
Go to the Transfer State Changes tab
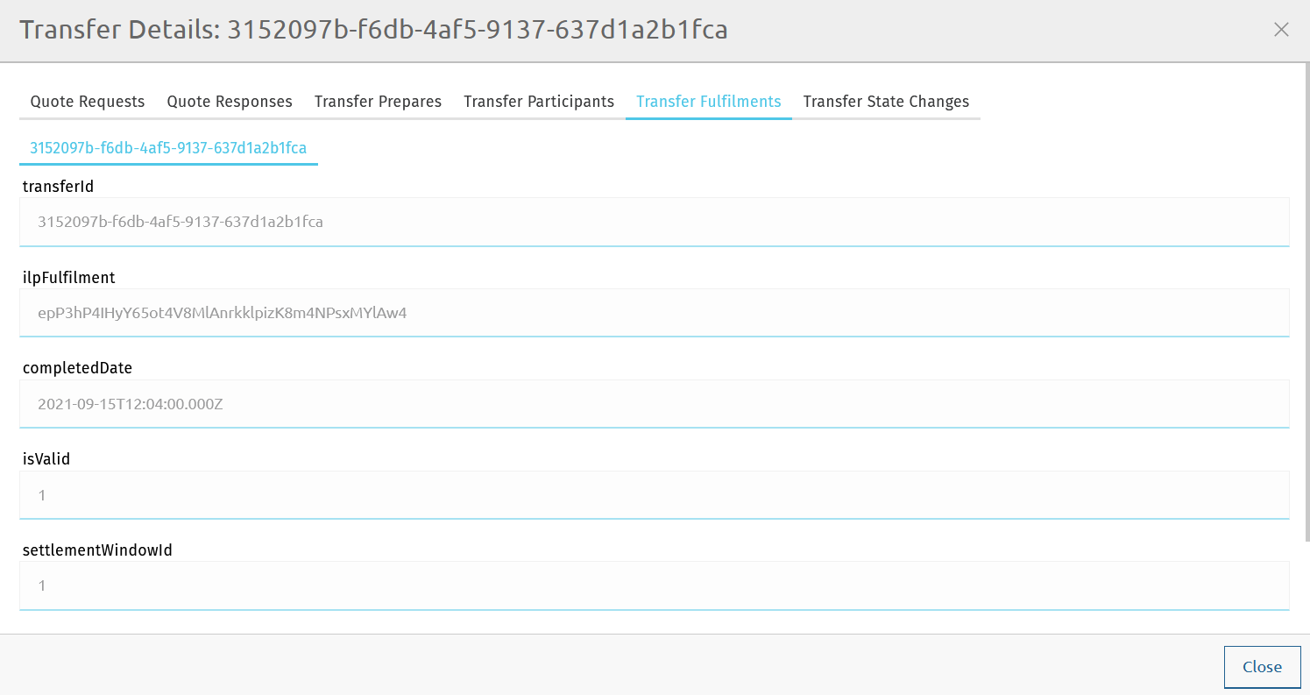point(886,102)
